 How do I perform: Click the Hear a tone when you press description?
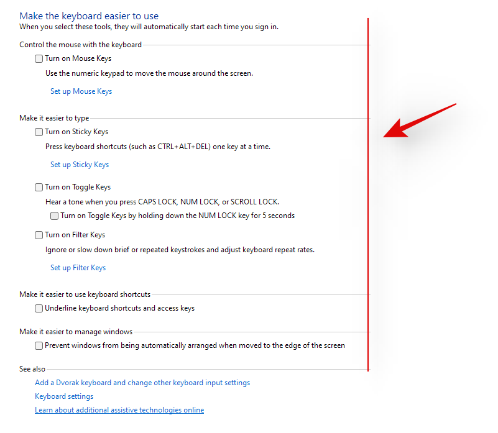(x=162, y=202)
